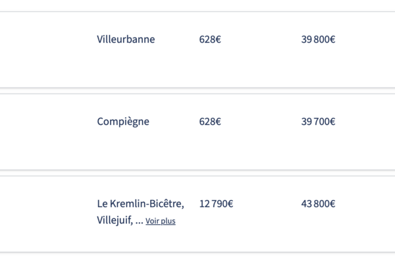Click the 12 790€ amount
The width and height of the screenshot is (395, 263).
tap(216, 204)
